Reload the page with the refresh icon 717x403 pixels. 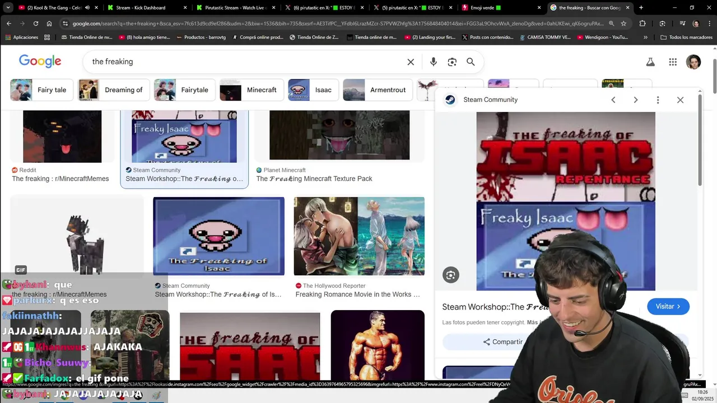36,24
